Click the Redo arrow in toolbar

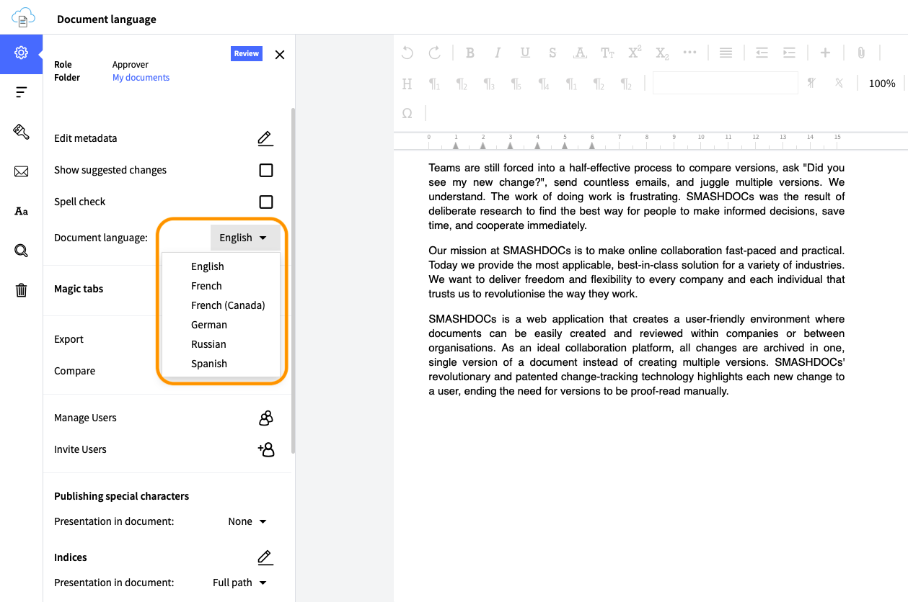[435, 53]
